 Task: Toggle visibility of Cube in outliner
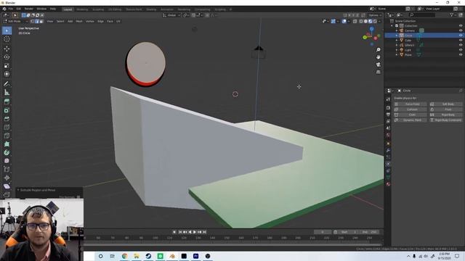pyautogui.click(x=461, y=41)
